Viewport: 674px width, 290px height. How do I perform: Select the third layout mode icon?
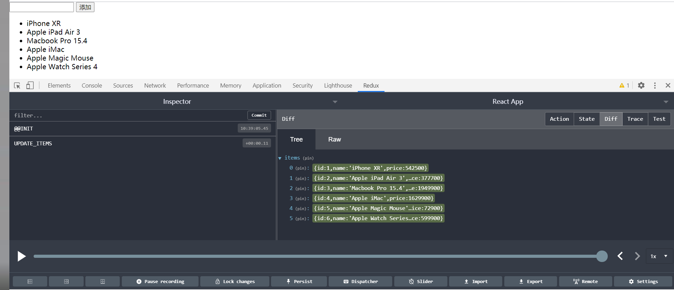(103, 281)
